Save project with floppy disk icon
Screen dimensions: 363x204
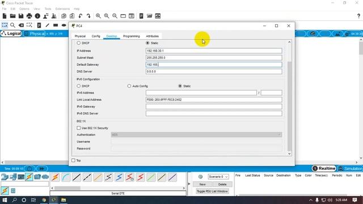[x=21, y=16]
